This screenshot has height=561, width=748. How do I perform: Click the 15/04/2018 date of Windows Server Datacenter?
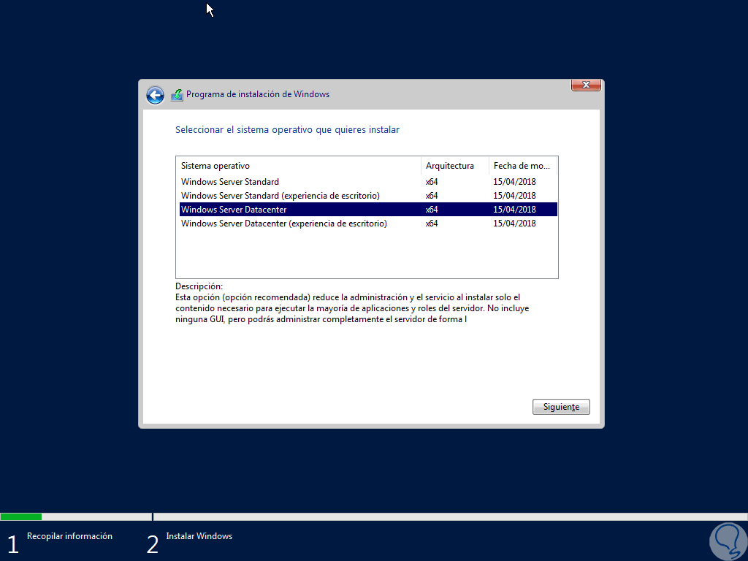tap(514, 210)
